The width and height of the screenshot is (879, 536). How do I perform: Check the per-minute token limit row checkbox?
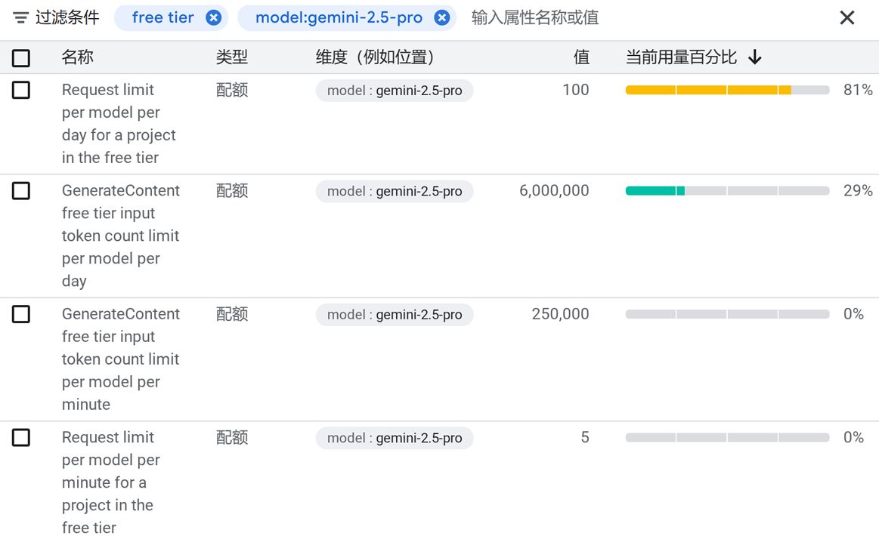21,314
